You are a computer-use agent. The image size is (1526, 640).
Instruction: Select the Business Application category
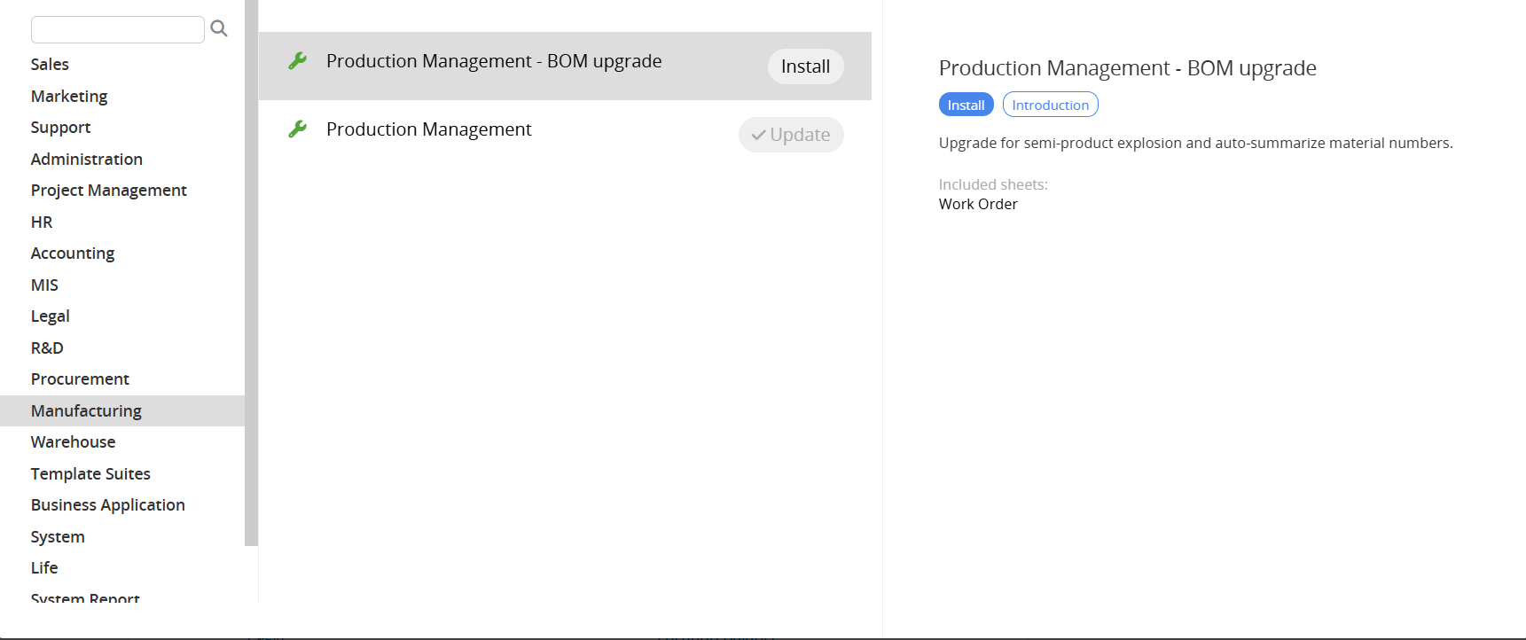(x=107, y=505)
